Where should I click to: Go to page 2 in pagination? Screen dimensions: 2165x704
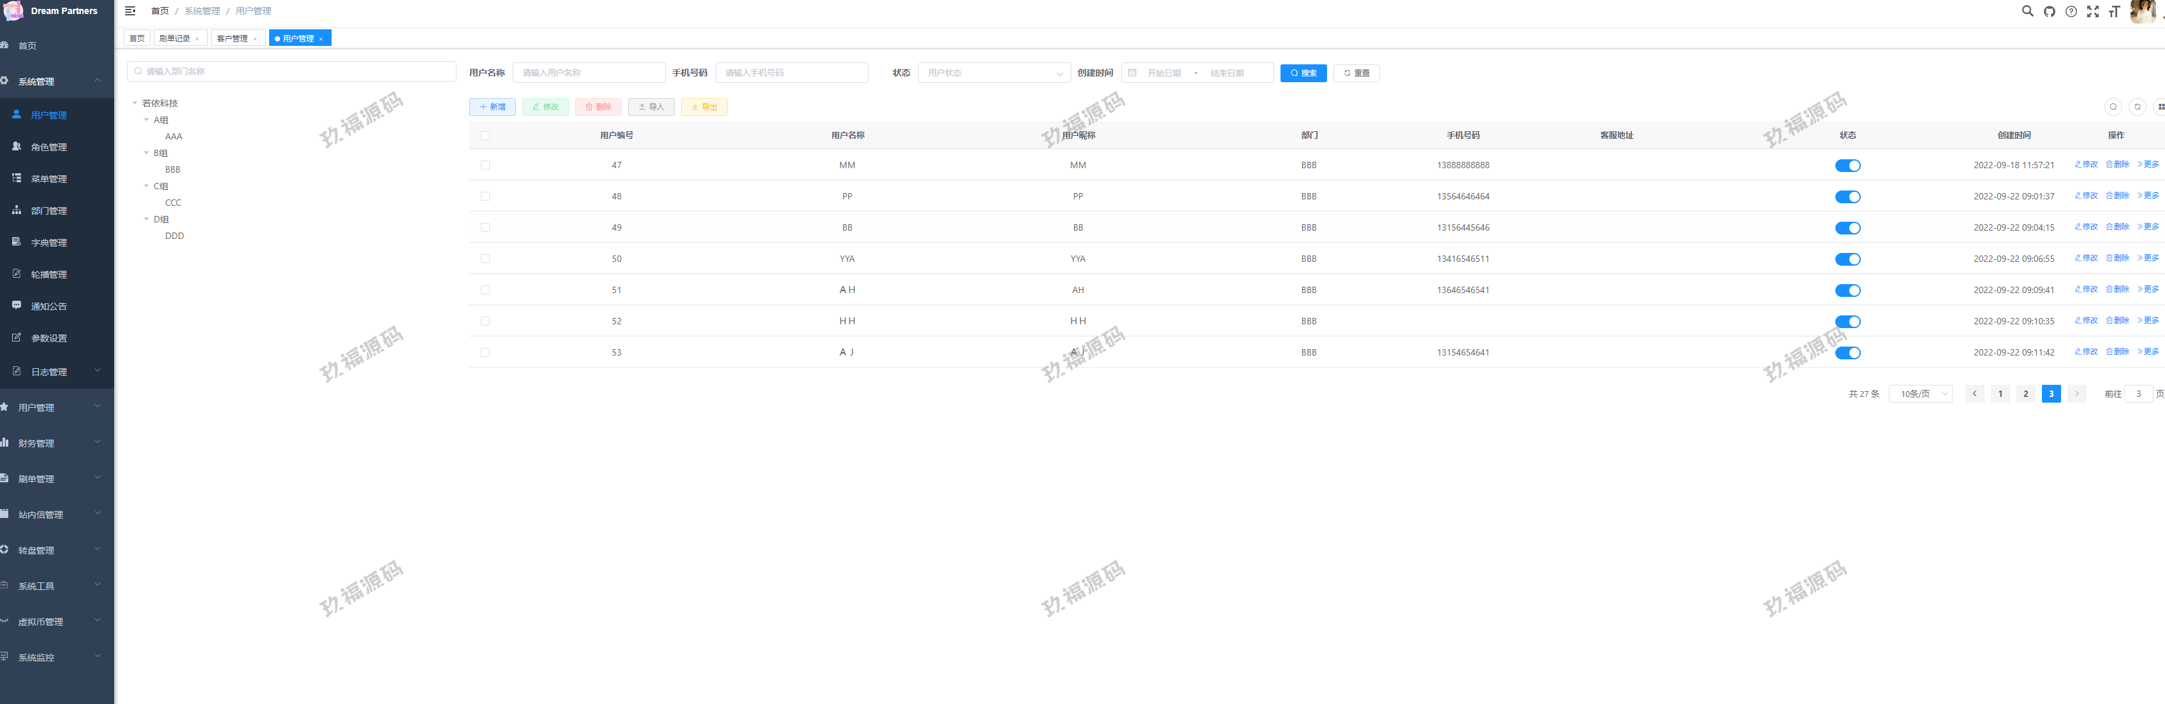click(2025, 394)
